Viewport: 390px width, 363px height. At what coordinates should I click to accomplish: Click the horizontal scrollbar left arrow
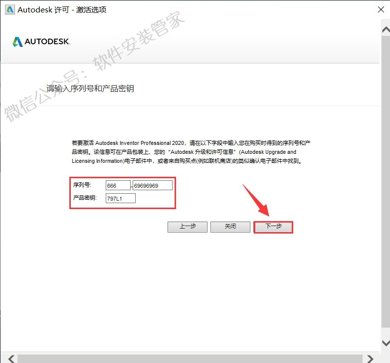click(11, 358)
